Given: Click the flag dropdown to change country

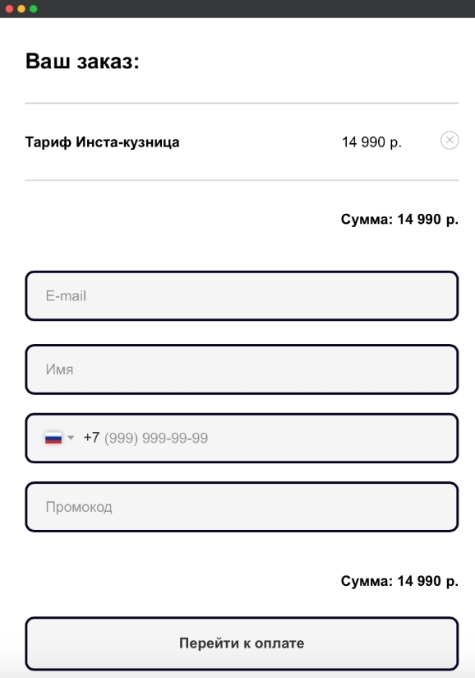Looking at the screenshot, I should tap(59, 438).
